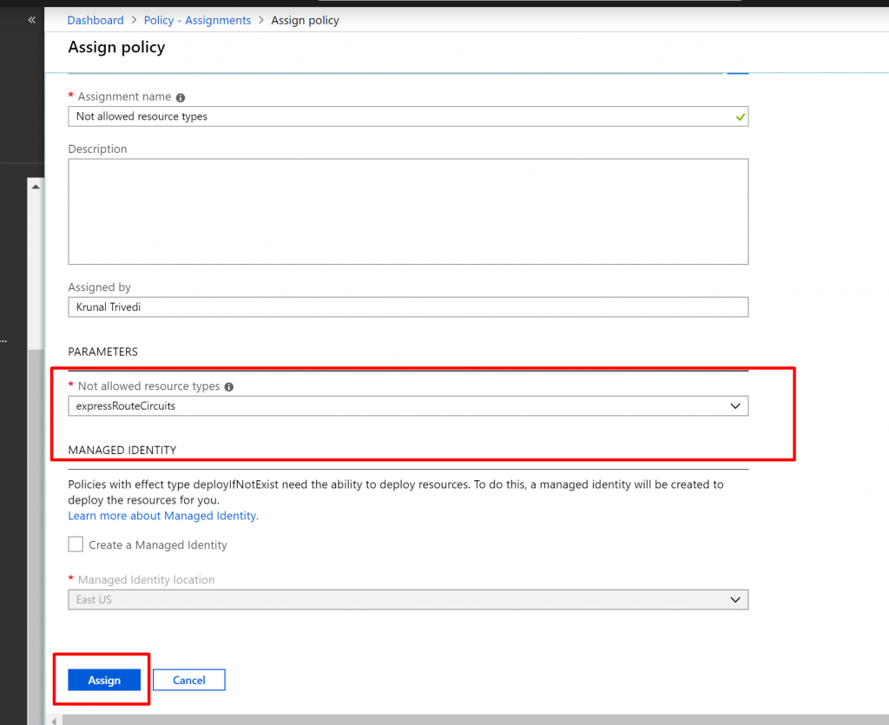Click the info icon beside Assignment name
This screenshot has height=725, width=889.
[181, 97]
